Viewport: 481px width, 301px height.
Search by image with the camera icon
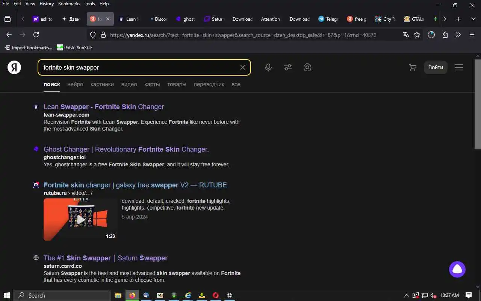pos(307,67)
